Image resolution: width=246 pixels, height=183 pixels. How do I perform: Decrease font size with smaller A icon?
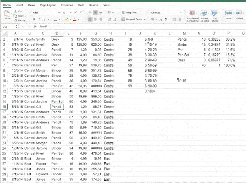point(81,13)
